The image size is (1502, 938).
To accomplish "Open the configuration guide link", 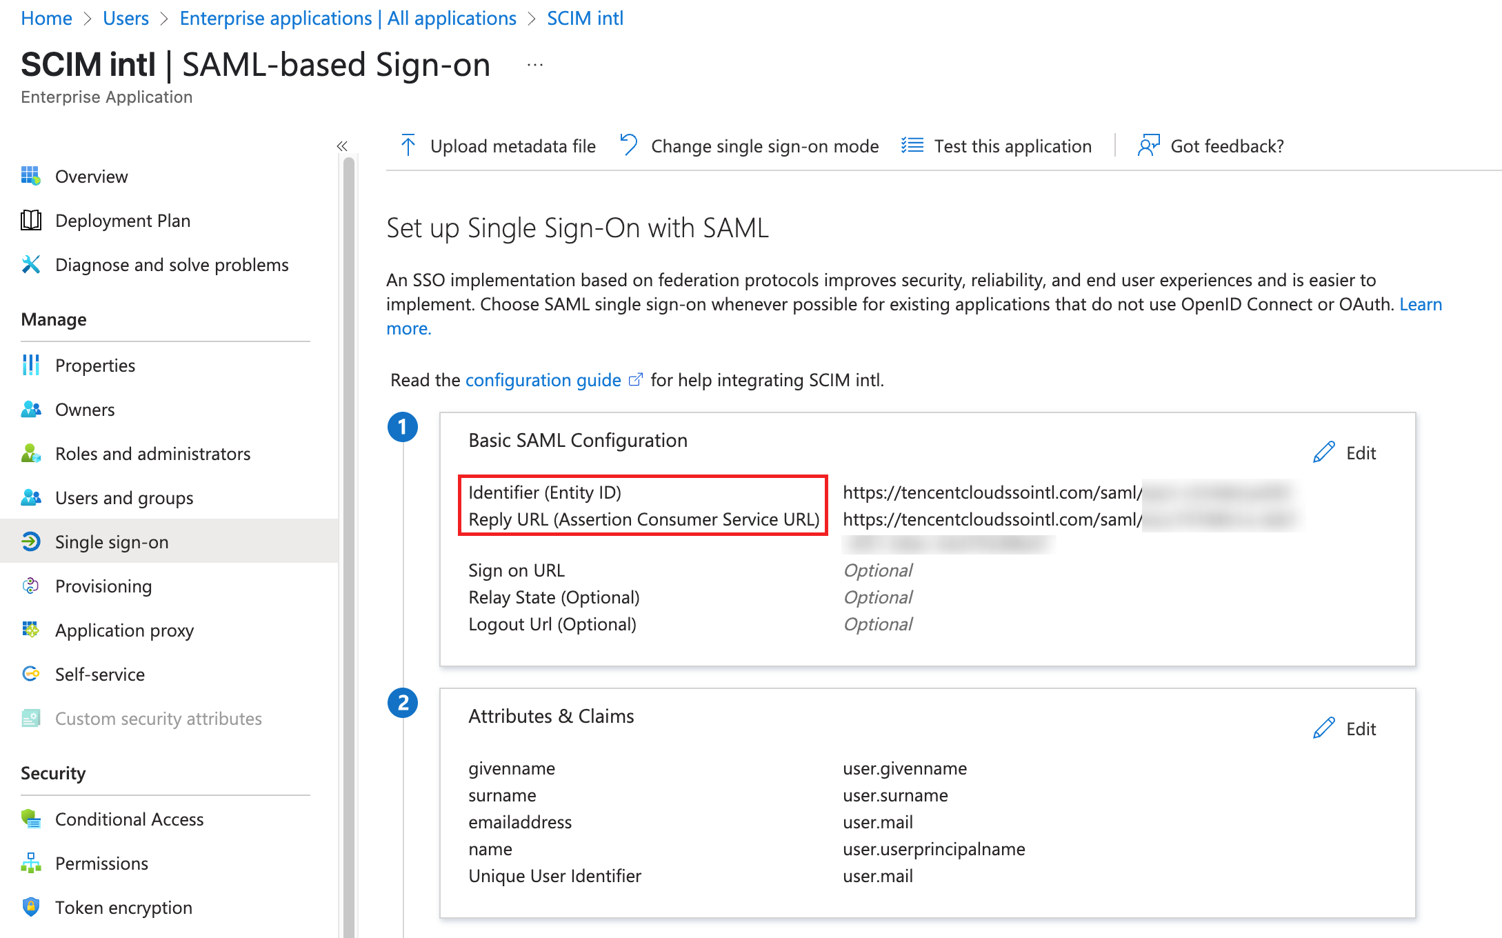I will pos(543,380).
